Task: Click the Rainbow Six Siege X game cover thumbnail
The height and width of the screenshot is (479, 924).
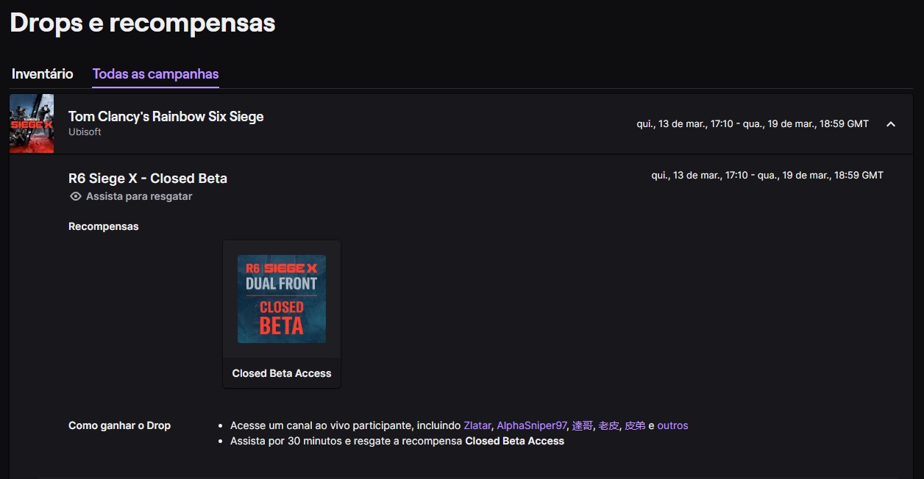Action: coord(32,123)
